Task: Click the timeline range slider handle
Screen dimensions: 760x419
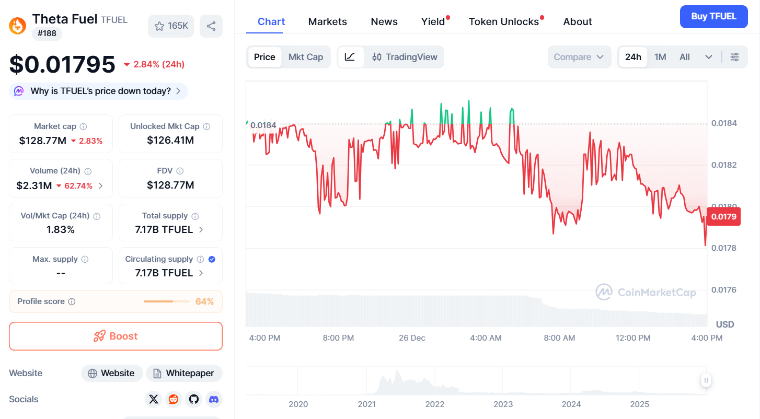Action: pos(706,380)
